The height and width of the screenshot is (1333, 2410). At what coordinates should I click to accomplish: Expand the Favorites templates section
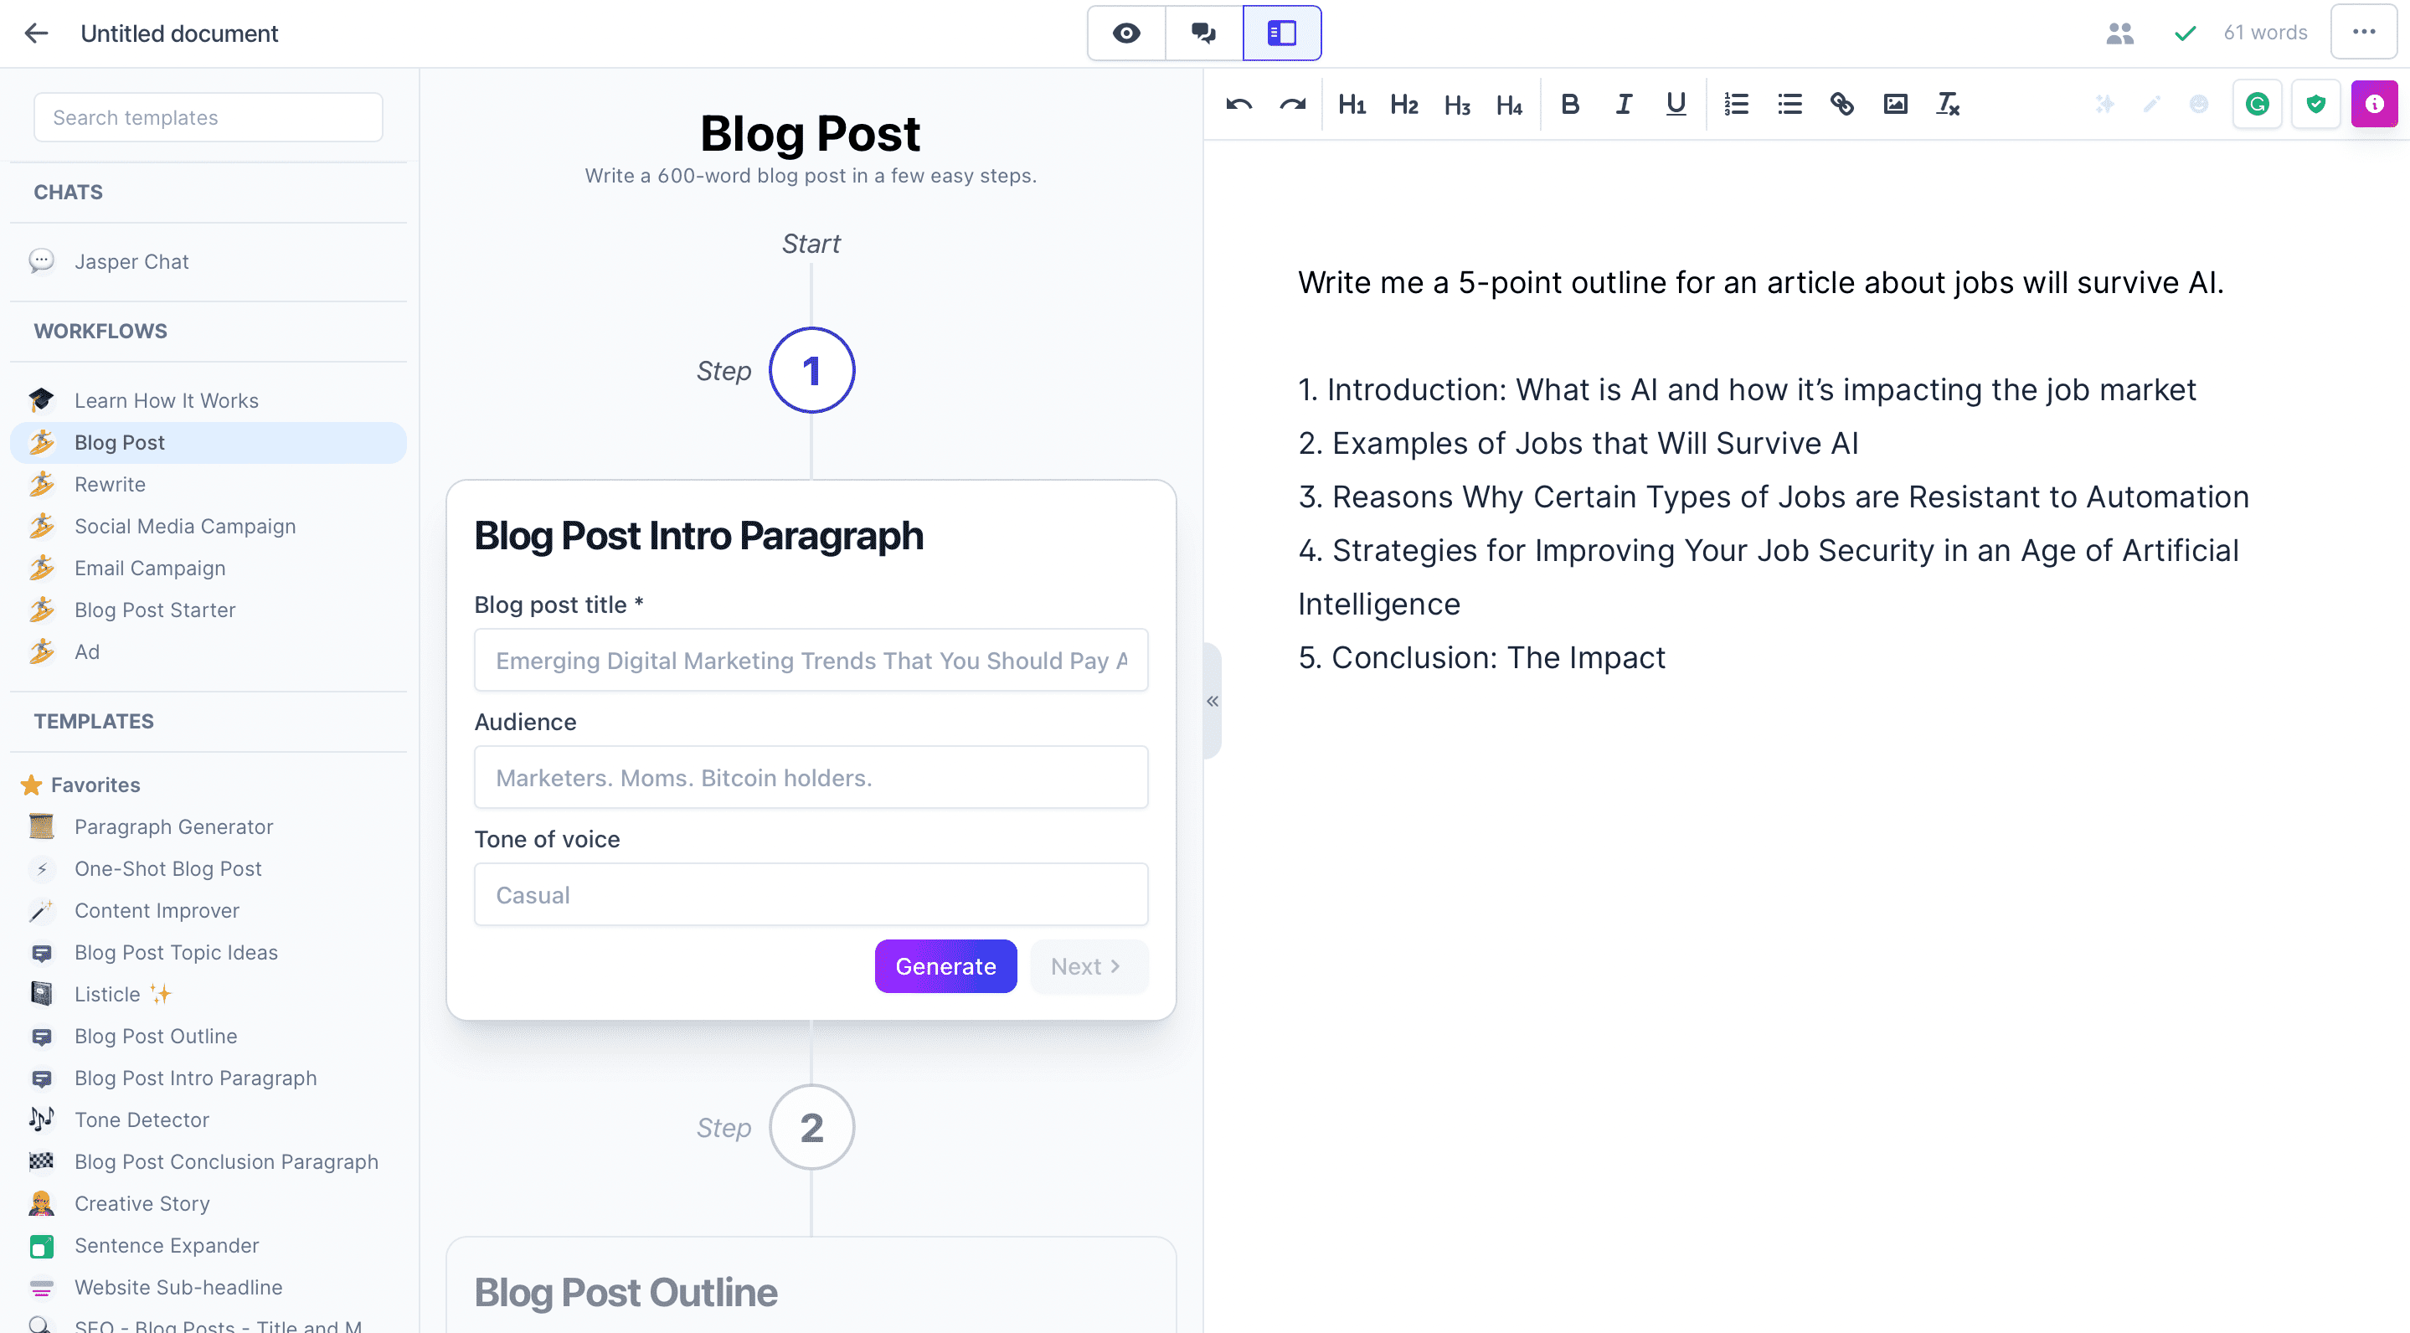point(95,785)
